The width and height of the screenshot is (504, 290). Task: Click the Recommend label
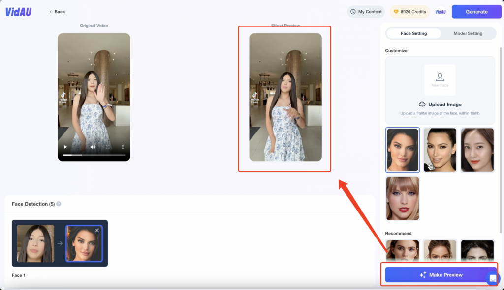tap(398, 233)
